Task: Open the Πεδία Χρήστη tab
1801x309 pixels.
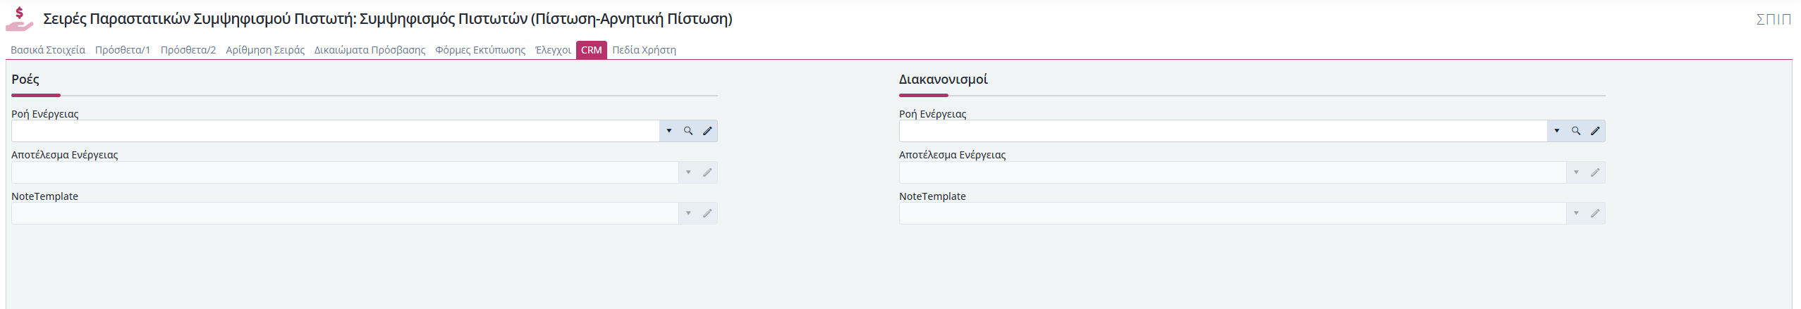Action: [644, 50]
